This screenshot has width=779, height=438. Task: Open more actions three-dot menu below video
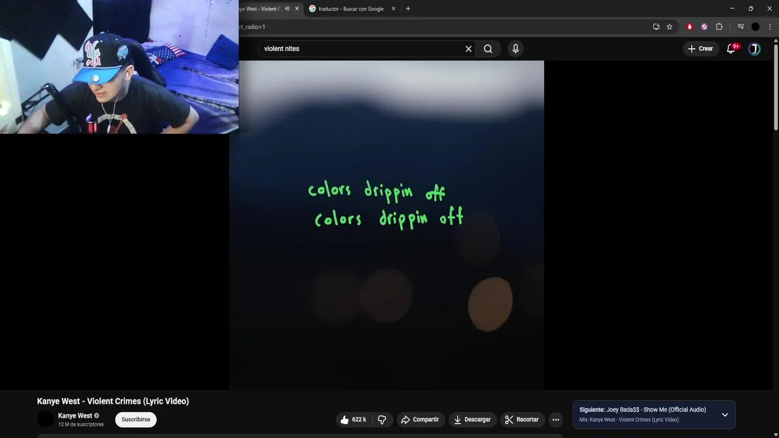coord(556,420)
